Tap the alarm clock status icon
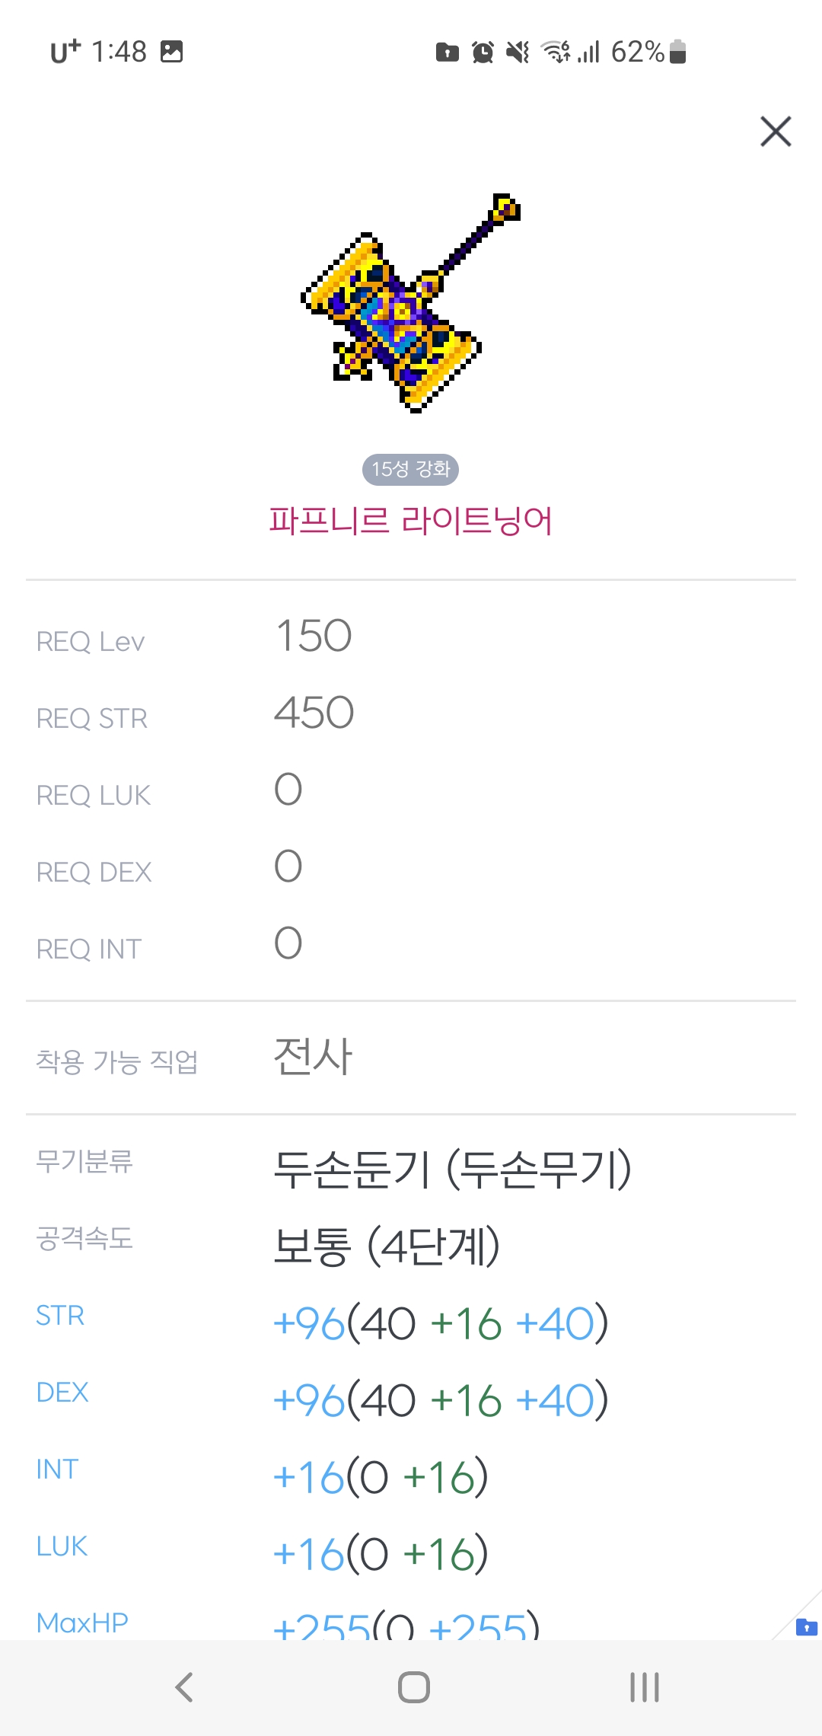Image resolution: width=822 pixels, height=1736 pixels. [x=483, y=52]
